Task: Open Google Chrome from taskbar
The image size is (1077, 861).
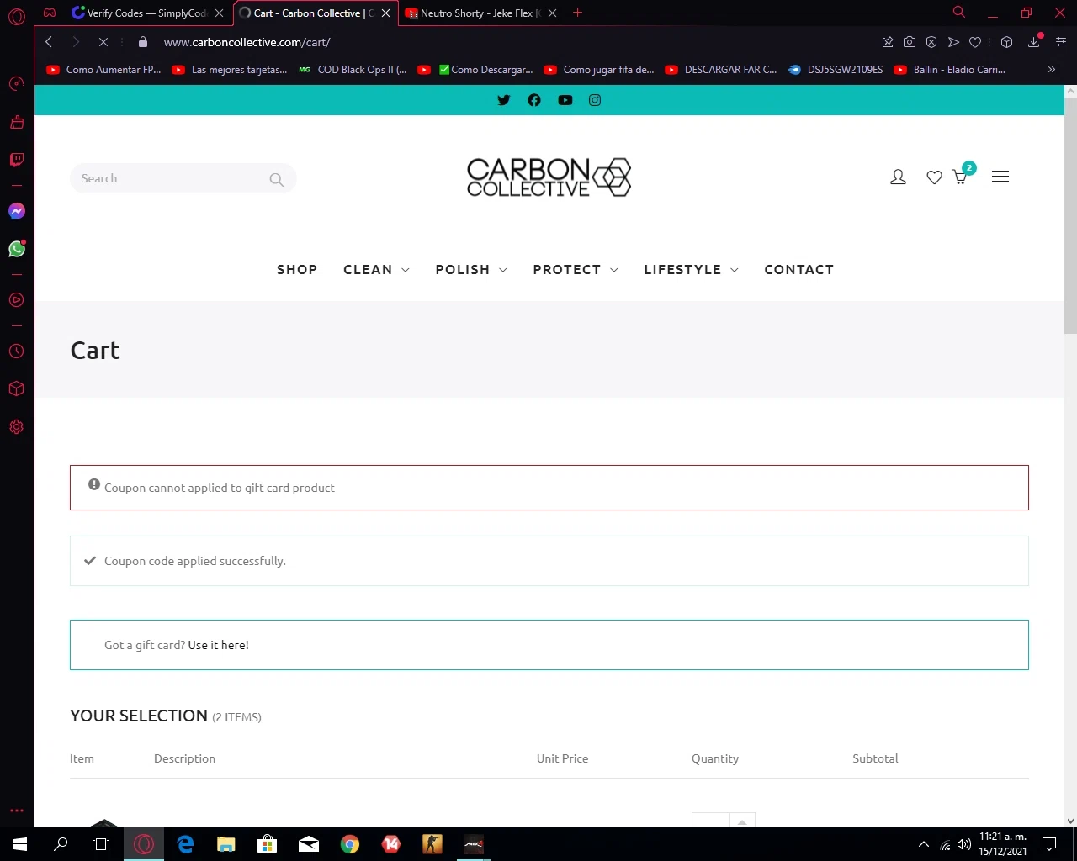Action: (350, 844)
